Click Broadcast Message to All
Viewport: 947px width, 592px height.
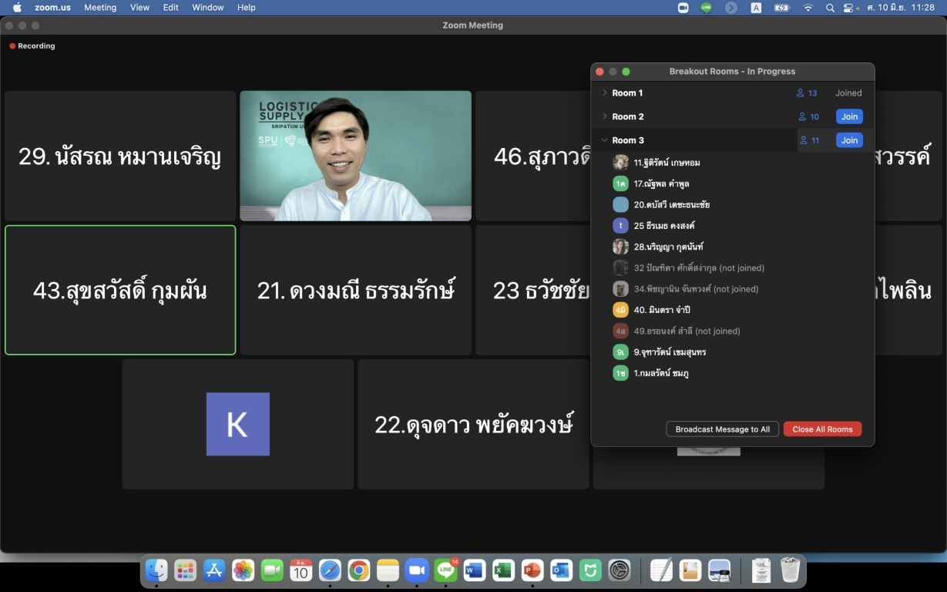[x=722, y=429]
